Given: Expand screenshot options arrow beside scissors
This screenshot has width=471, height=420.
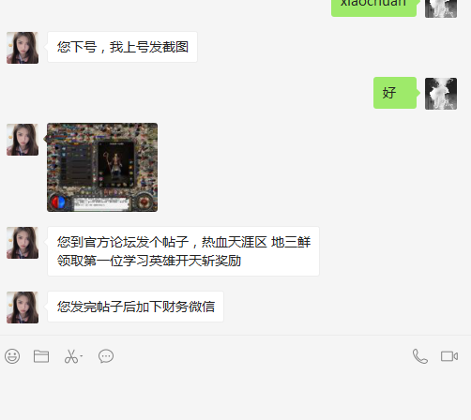Looking at the screenshot, I should pyautogui.click(x=82, y=356).
